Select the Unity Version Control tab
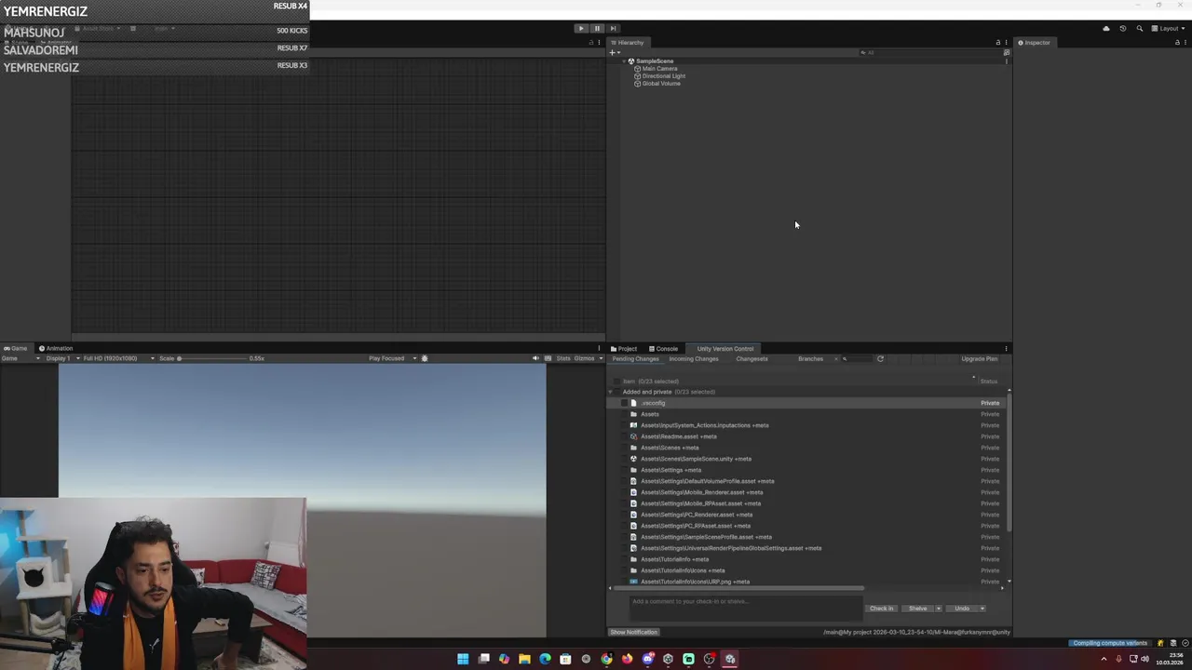The width and height of the screenshot is (1192, 670). point(725,349)
